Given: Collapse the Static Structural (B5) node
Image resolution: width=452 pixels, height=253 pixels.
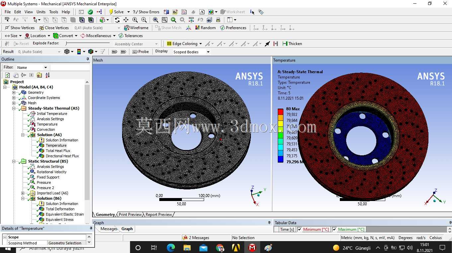Looking at the screenshot, I should pyautogui.click(x=14, y=161).
